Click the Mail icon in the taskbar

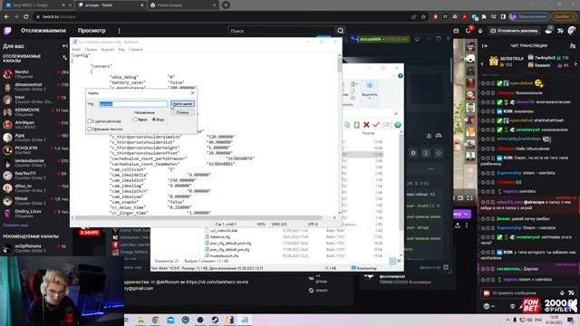[x=170, y=320]
